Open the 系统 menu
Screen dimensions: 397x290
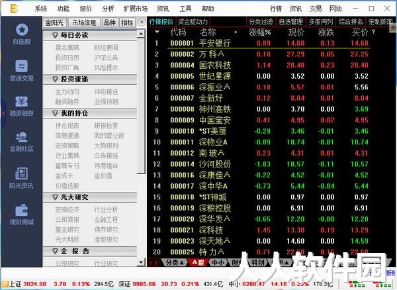(41, 9)
